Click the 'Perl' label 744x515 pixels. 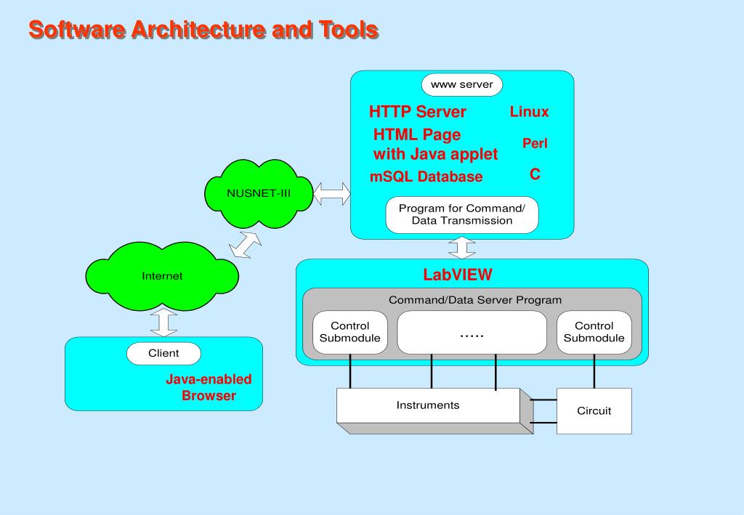(x=535, y=143)
